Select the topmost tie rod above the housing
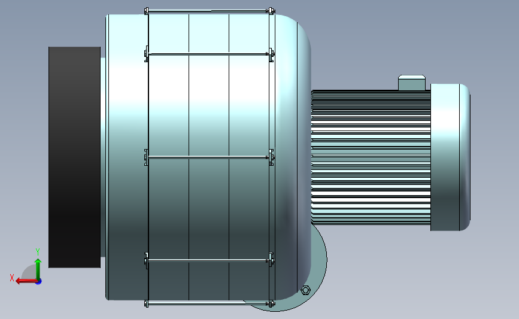Image resolution: width=519 pixels, height=319 pixels. pyautogui.click(x=208, y=11)
